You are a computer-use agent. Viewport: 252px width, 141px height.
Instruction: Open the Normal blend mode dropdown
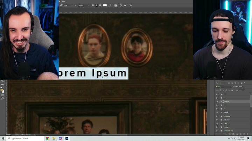[x=223, y=87]
